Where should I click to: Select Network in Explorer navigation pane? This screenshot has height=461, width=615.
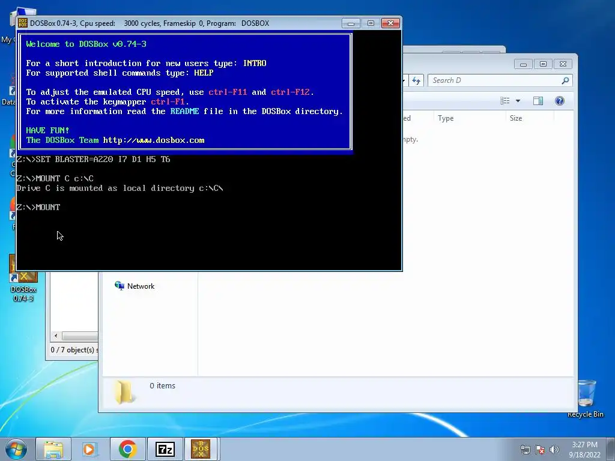tap(135, 286)
